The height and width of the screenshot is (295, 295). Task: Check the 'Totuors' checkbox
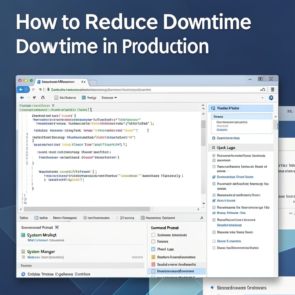pyautogui.click(x=153, y=241)
